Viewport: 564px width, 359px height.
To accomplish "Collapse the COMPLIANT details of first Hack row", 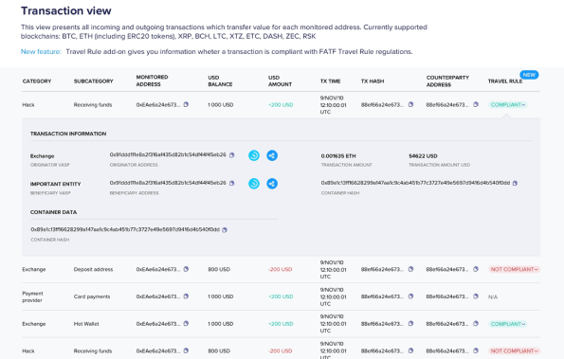I will coord(508,105).
